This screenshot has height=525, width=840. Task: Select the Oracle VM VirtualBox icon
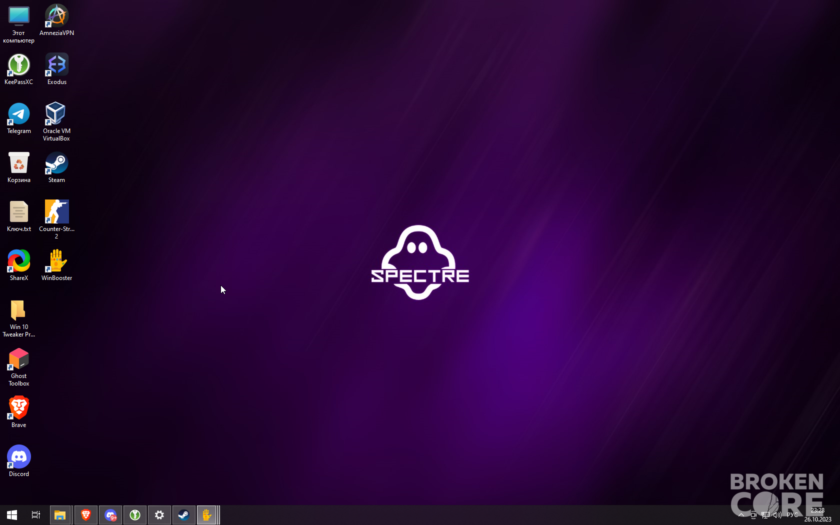click(56, 122)
